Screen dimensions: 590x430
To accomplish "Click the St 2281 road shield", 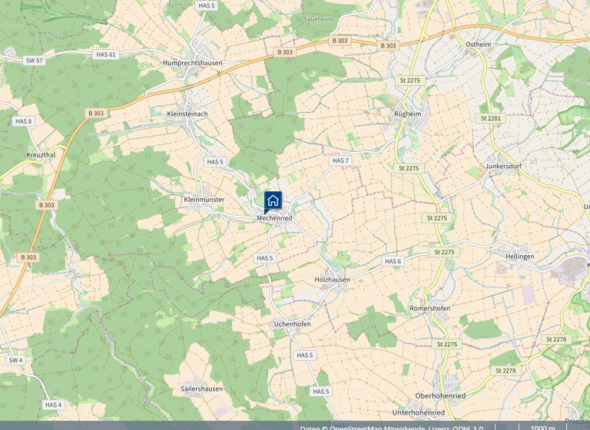I will point(491,118).
